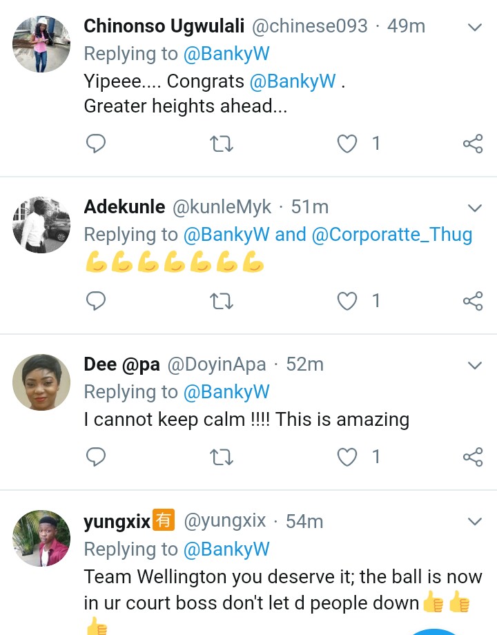
Task: Reply to Dee @pa's tweet
Action: [95, 457]
